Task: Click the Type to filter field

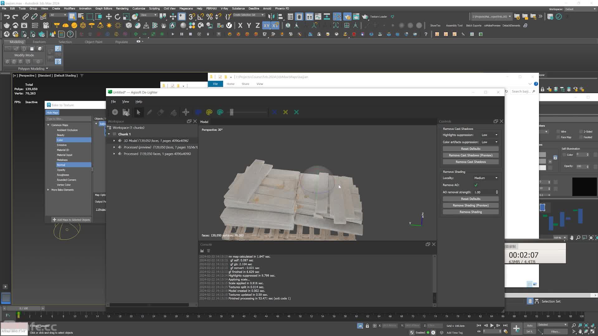Action: tap(68, 119)
